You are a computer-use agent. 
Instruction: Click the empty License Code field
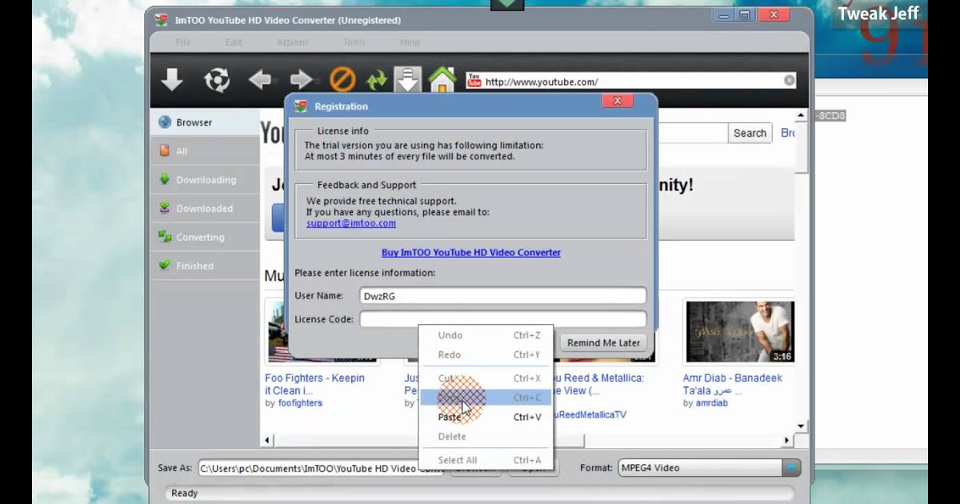502,319
